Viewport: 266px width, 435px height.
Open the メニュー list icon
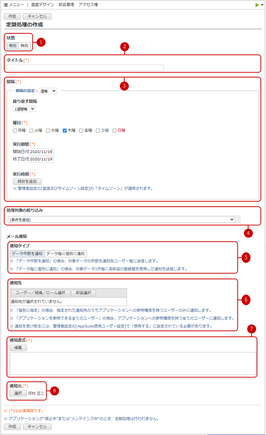(x=6, y=5)
